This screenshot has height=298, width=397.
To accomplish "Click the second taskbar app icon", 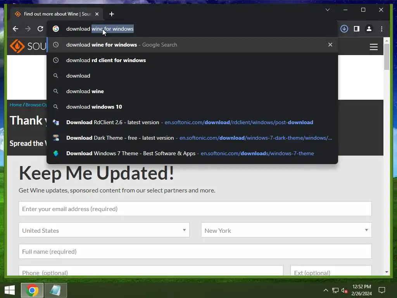I will click(55, 290).
